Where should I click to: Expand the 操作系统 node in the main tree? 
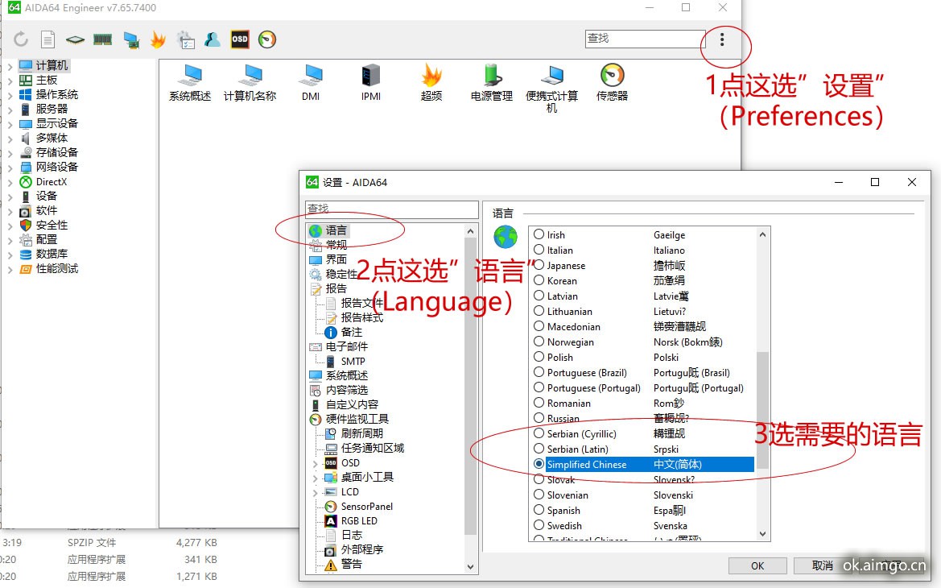[x=10, y=95]
